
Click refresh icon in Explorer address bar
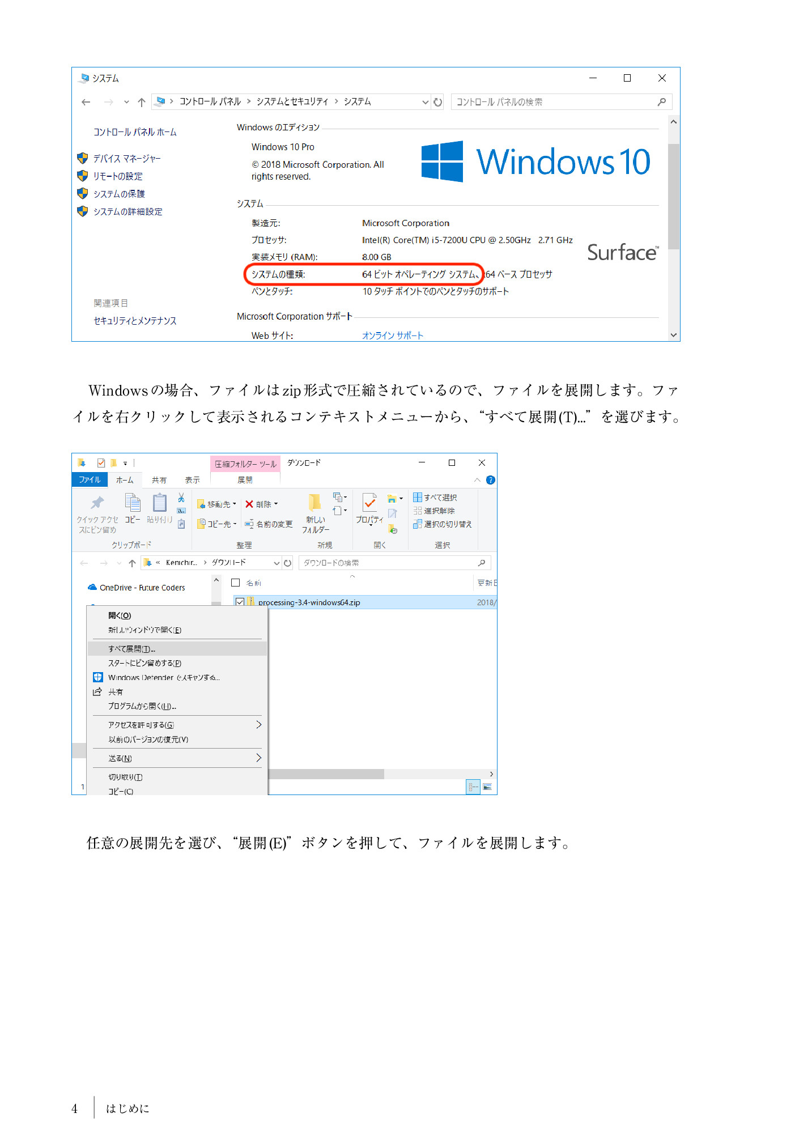click(x=288, y=563)
